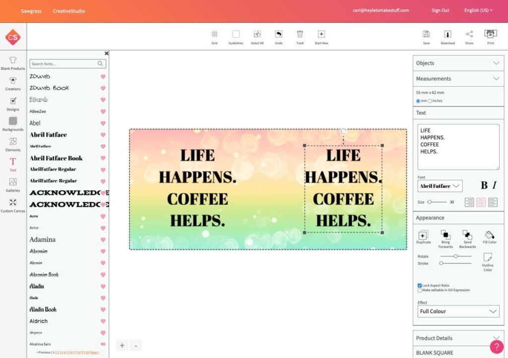Select the mm measurement unit

tap(418, 101)
